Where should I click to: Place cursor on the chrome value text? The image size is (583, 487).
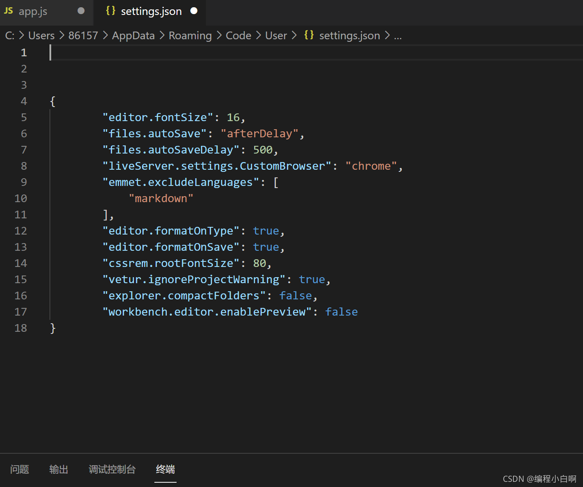(x=371, y=166)
